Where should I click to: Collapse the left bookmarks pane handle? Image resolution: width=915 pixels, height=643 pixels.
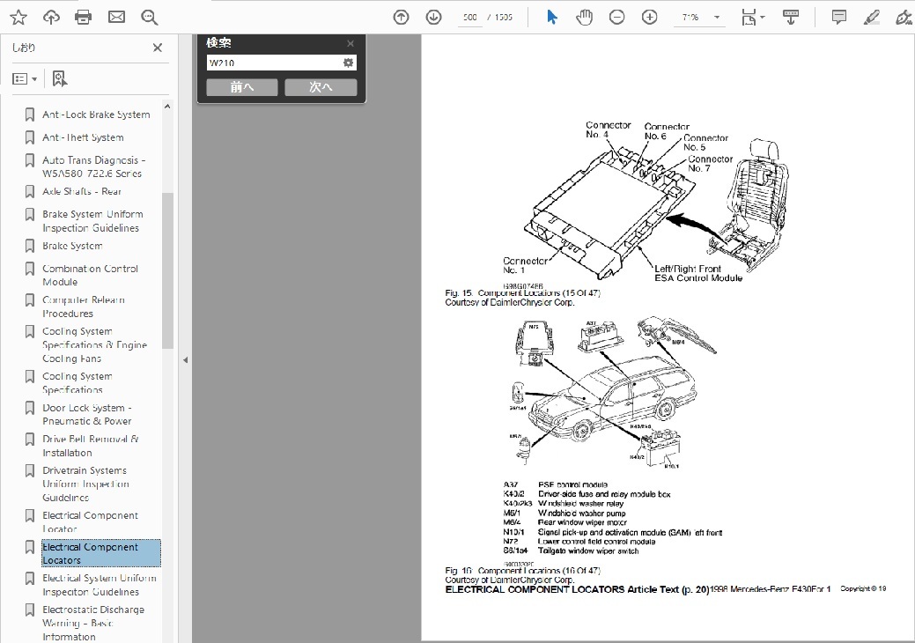pos(185,360)
